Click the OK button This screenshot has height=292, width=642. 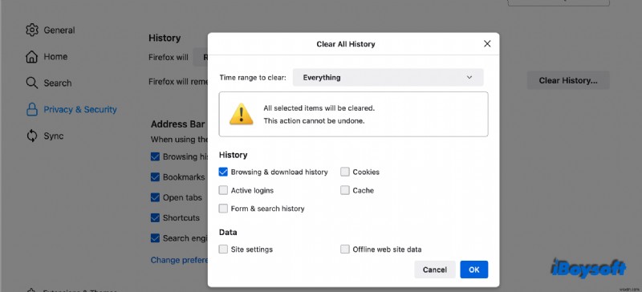(473, 270)
